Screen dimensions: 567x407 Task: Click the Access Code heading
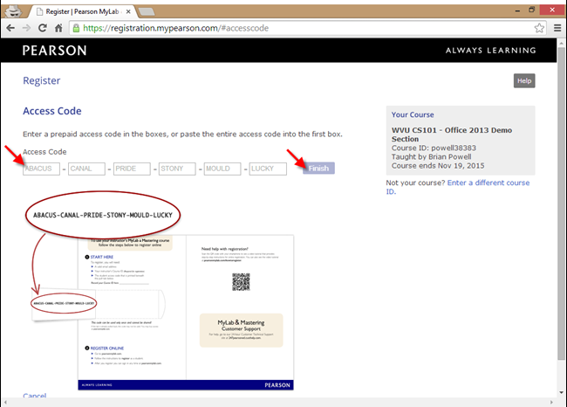(x=52, y=111)
